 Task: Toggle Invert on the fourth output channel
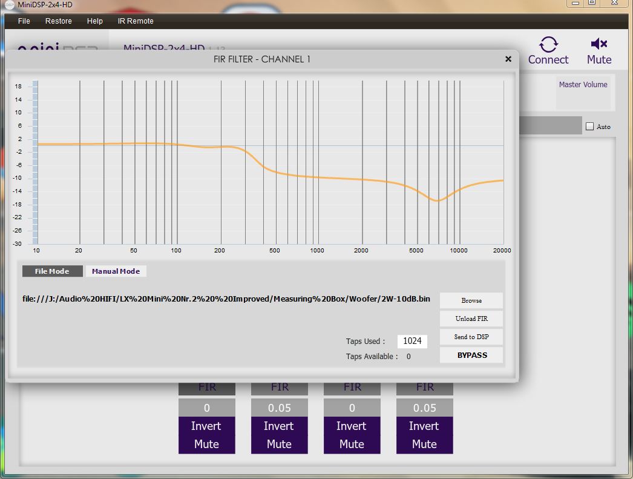(425, 426)
